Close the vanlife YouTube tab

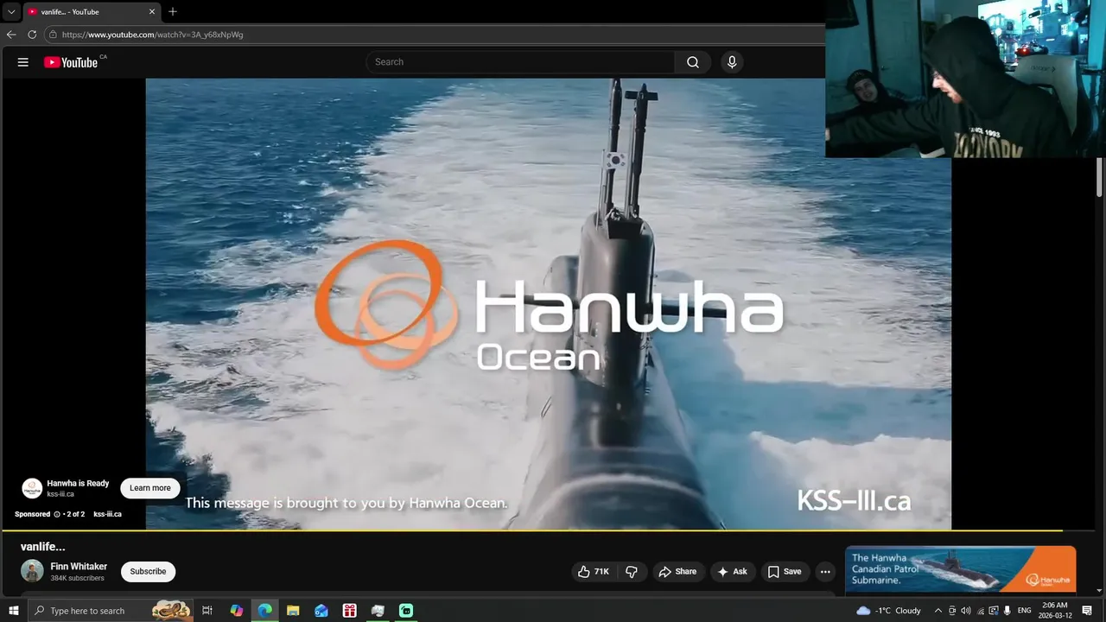(x=152, y=12)
